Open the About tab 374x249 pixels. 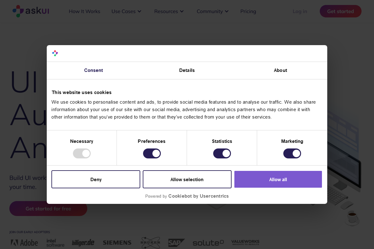[x=280, y=70]
